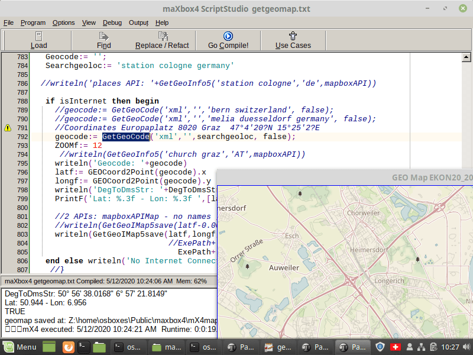Run Go Compile! button
Screen dimensions: 473x355
coord(228,40)
